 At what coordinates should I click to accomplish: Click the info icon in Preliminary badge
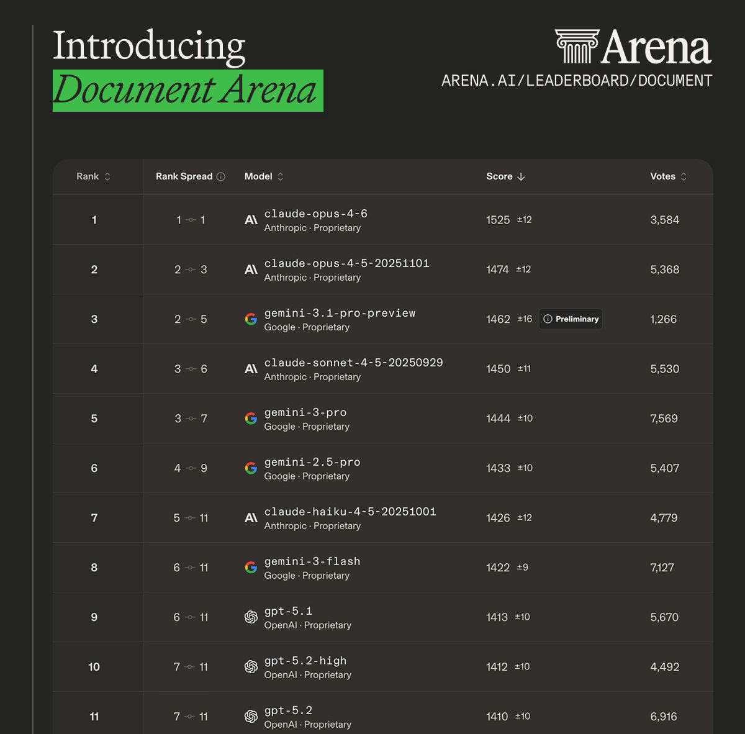click(548, 319)
